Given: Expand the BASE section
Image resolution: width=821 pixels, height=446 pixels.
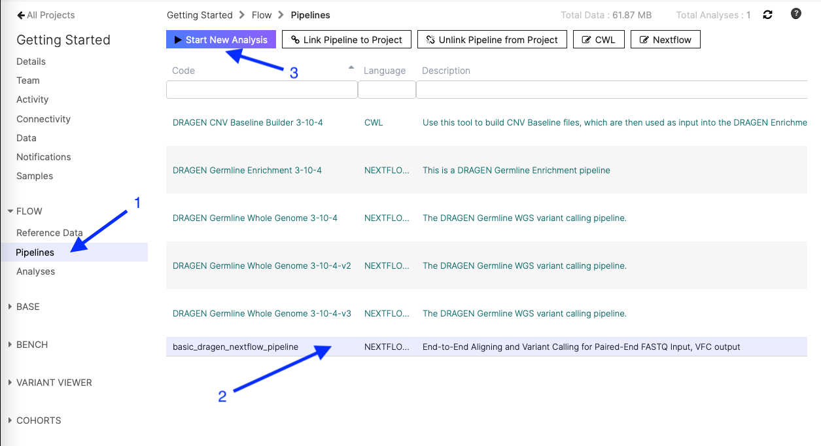Looking at the screenshot, I should point(24,307).
